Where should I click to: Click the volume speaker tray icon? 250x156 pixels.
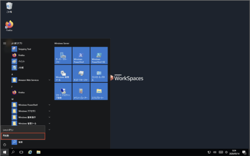[x=215, y=152]
